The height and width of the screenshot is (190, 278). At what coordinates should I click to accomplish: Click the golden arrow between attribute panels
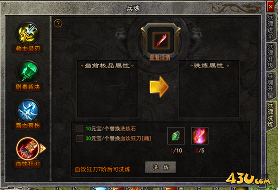[159, 87]
